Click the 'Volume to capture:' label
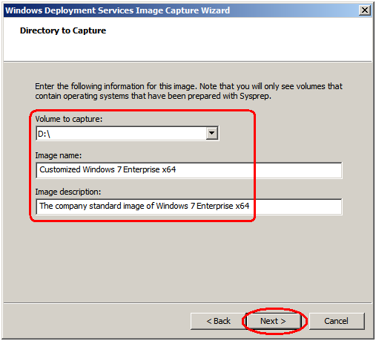This screenshot has height=341, width=376. pyautogui.click(x=69, y=119)
